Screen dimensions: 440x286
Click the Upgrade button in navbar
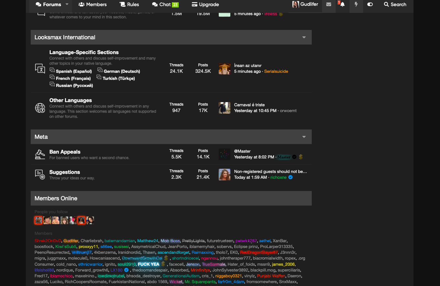205,5
